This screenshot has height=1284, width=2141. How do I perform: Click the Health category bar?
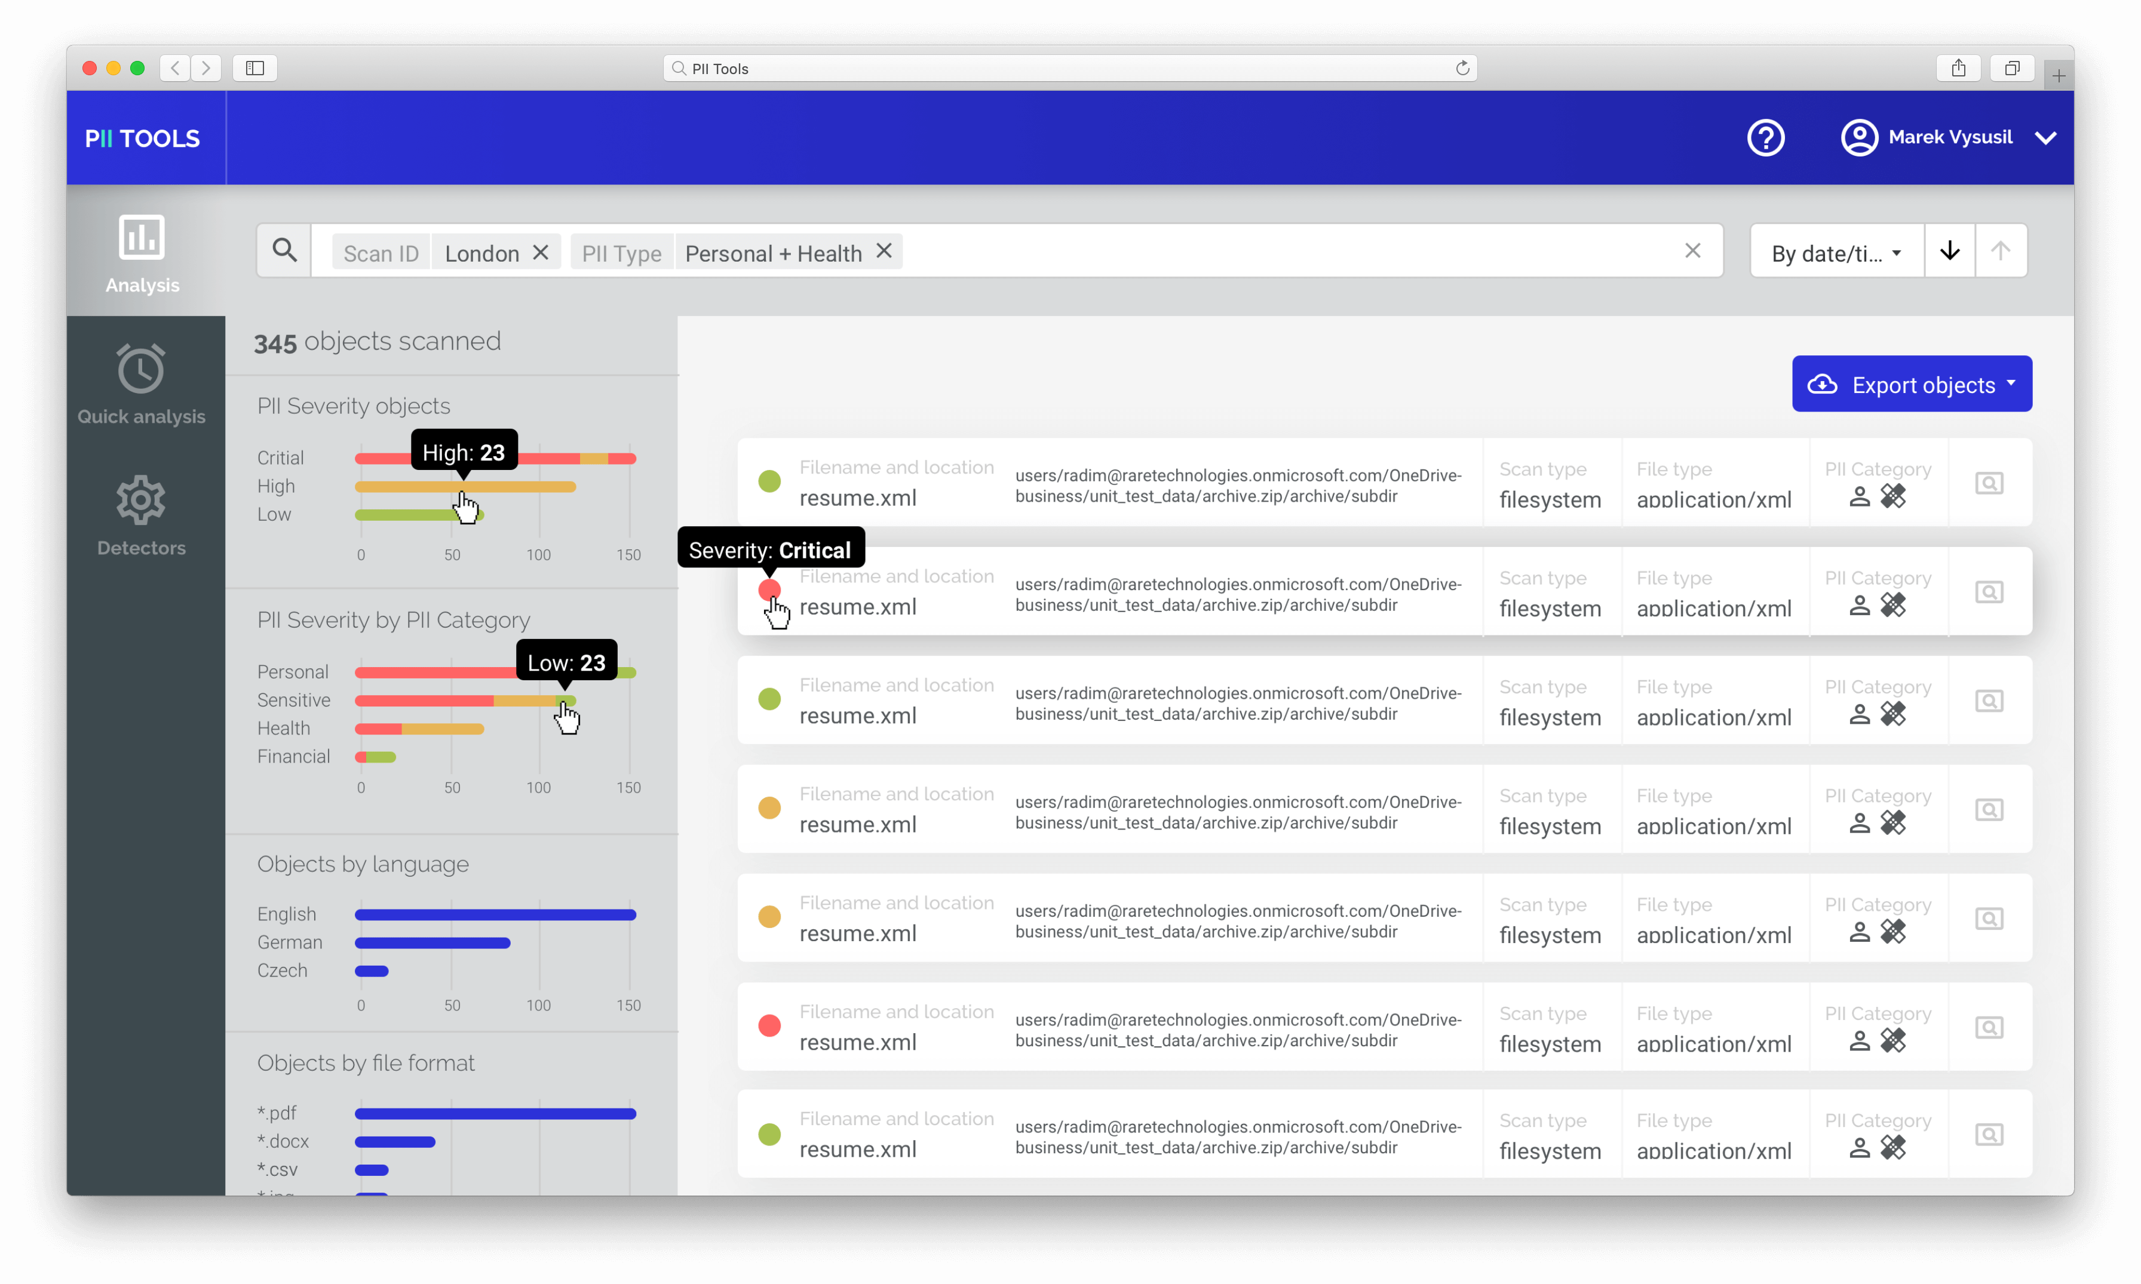(419, 729)
